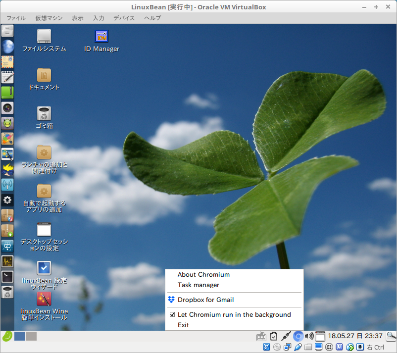
Task: Click VirtualBox shared folders status icon
Action: [308, 347]
